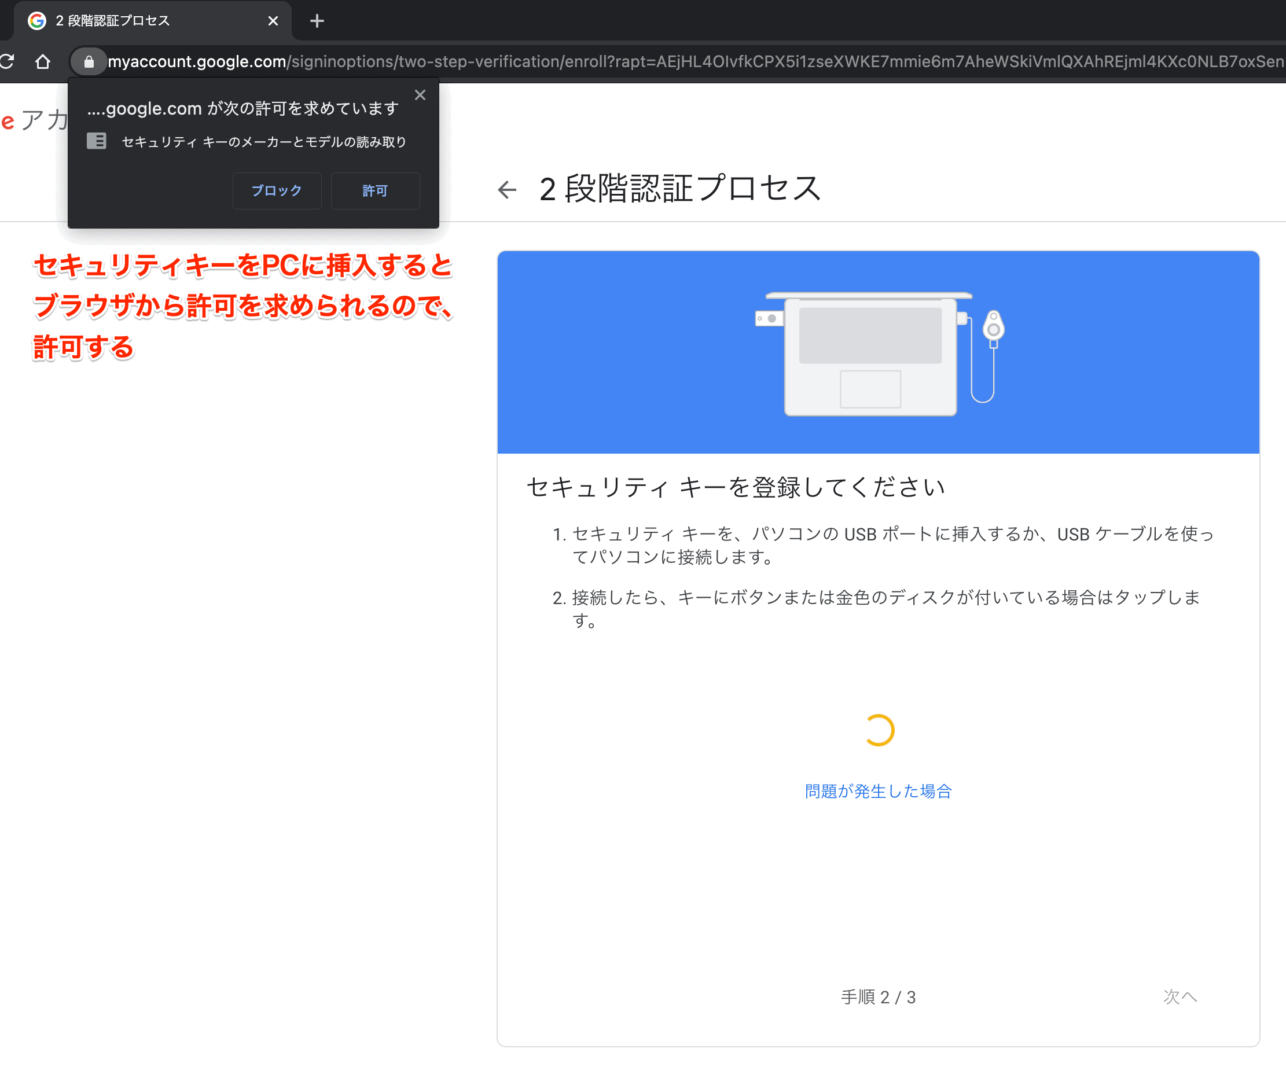Go back using the arrow beside heading
Viewport: 1286px width, 1067px height.
(x=507, y=189)
